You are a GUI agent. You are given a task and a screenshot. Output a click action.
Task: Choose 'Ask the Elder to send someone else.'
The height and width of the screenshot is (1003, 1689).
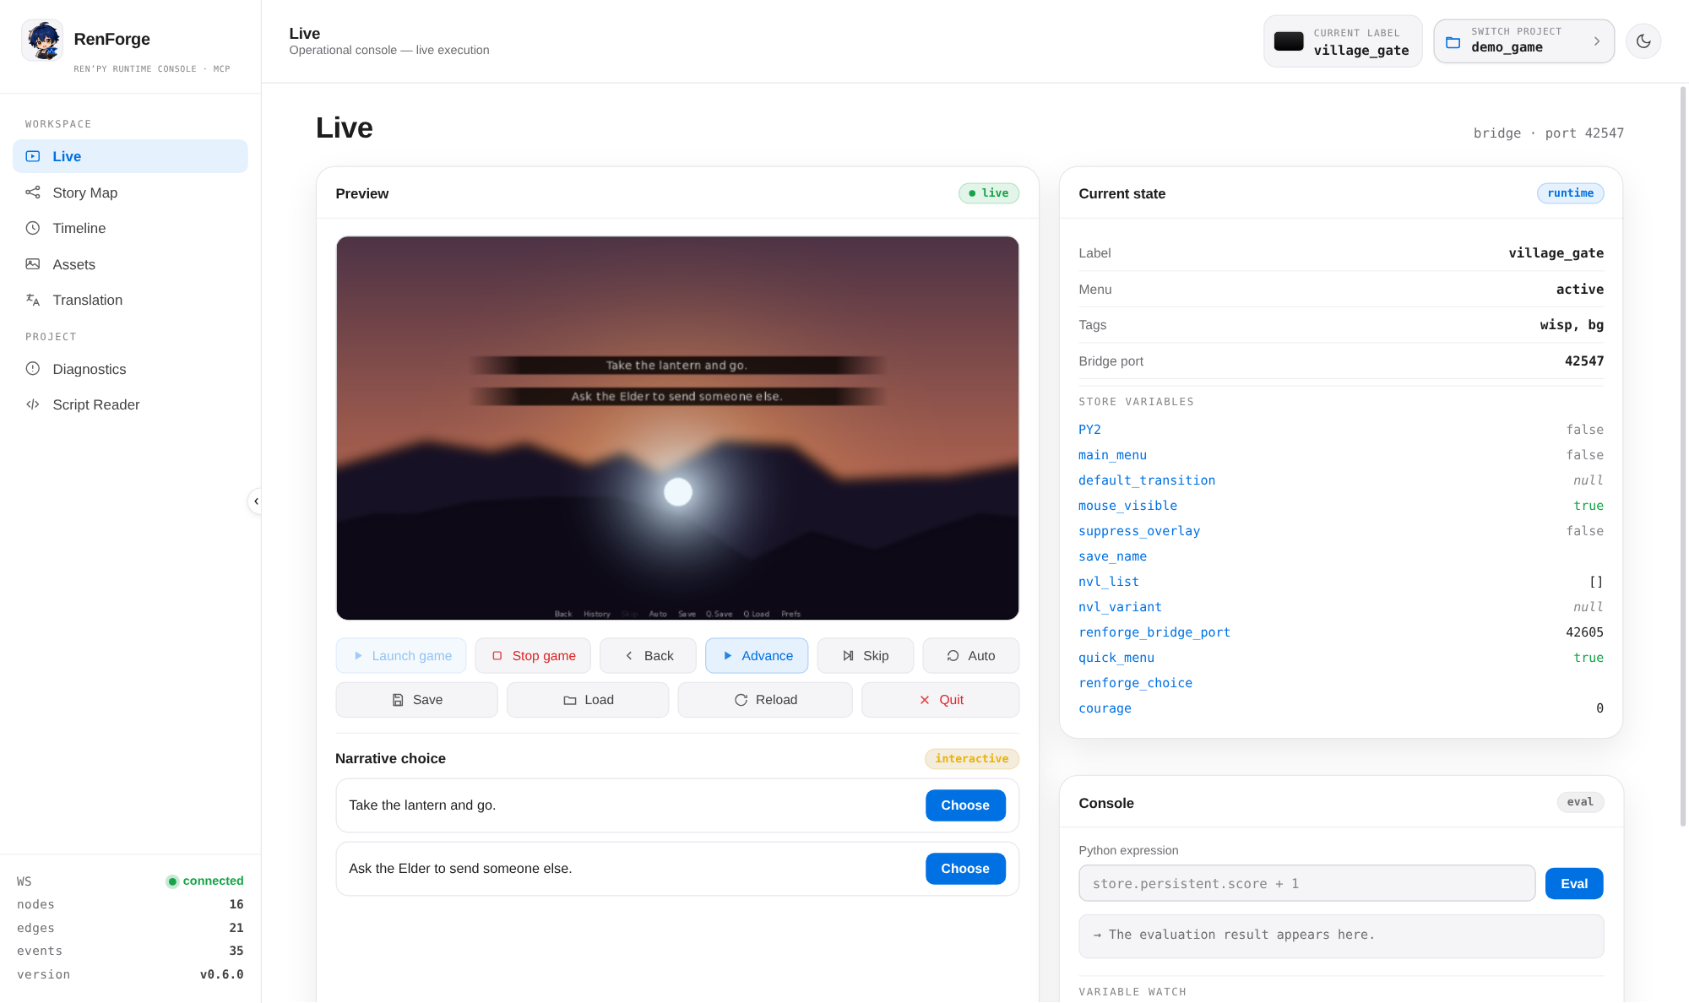pyautogui.click(x=965, y=869)
